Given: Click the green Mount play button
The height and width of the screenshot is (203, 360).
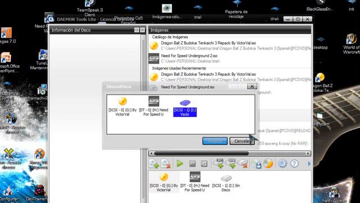Looking at the screenshot, I should coord(179,164).
